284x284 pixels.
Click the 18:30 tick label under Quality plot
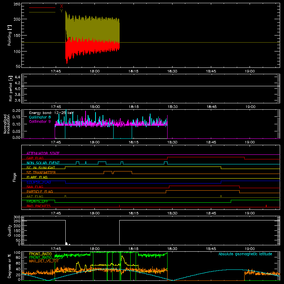point(172,249)
